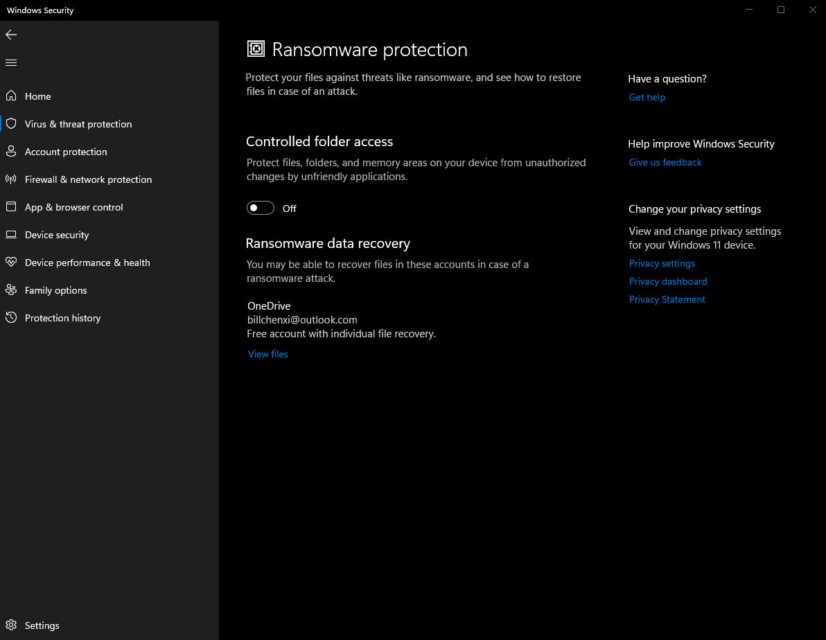Select Virus & threat protection menu item
826x640 pixels.
[x=109, y=124]
